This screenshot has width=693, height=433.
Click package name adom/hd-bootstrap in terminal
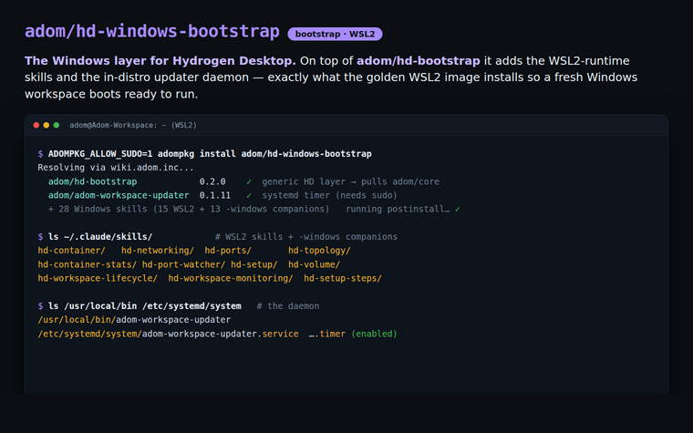click(92, 181)
